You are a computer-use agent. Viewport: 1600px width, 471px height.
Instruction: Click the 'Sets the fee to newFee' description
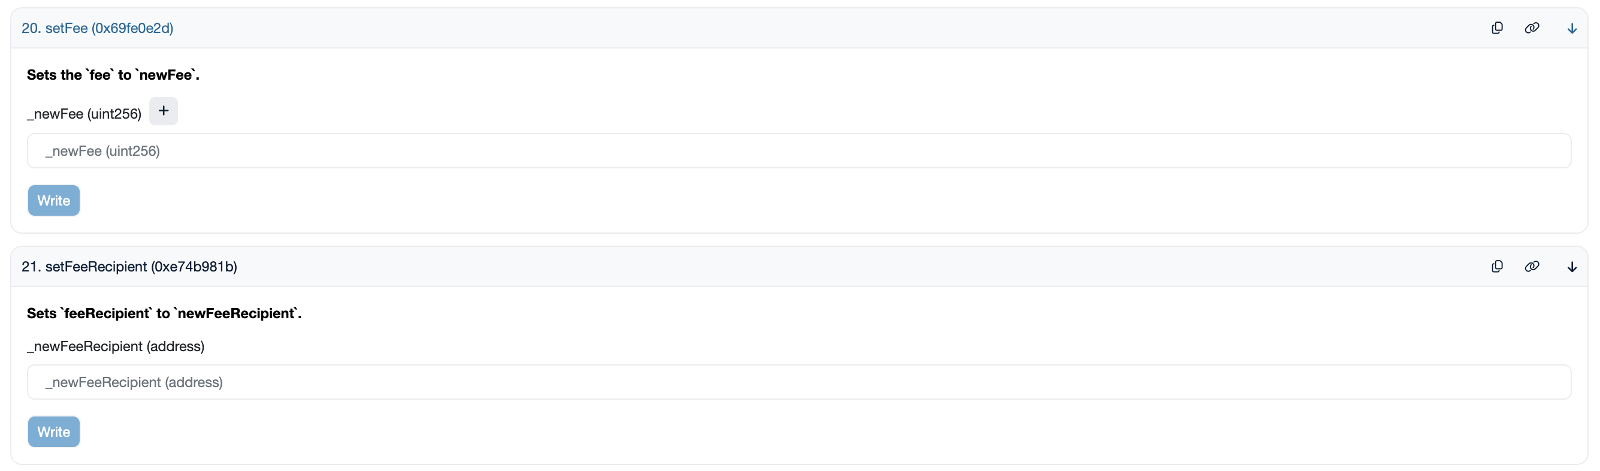pyautogui.click(x=113, y=75)
